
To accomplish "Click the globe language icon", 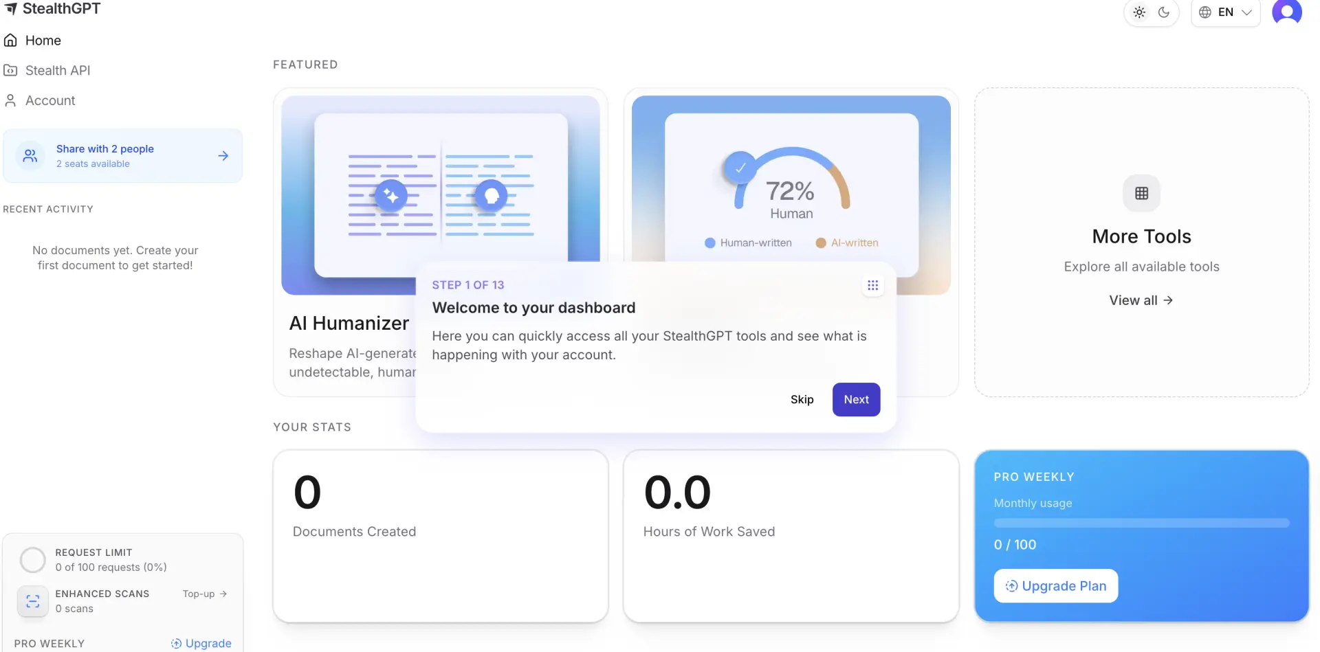I will 1205,12.
